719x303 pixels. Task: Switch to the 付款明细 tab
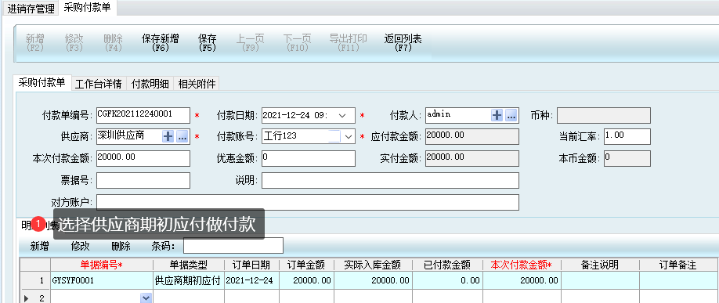150,84
